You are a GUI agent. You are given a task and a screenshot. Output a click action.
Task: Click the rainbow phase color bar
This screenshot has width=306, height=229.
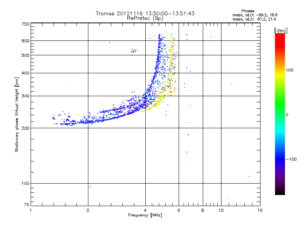pyautogui.click(x=280, y=114)
